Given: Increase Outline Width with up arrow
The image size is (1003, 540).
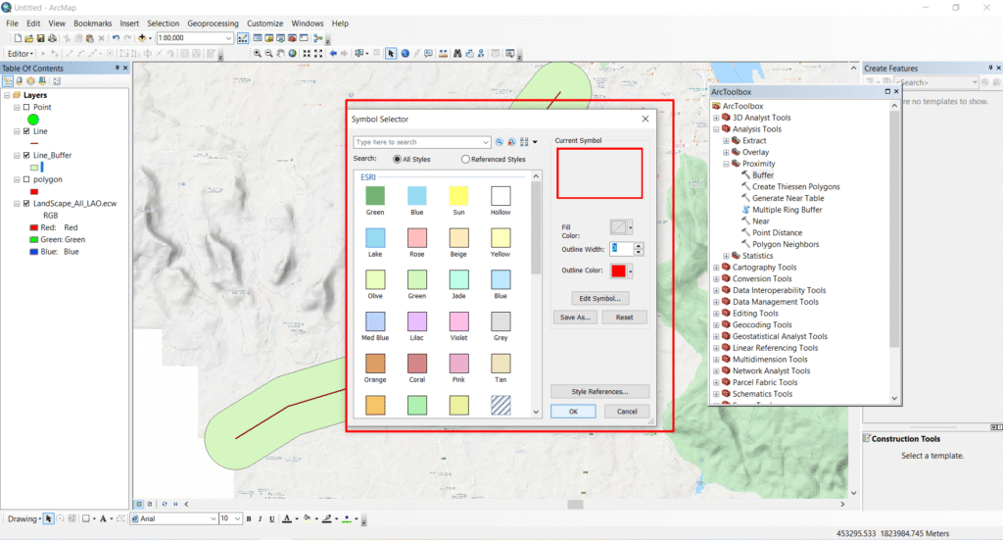Looking at the screenshot, I should click(x=639, y=246).
